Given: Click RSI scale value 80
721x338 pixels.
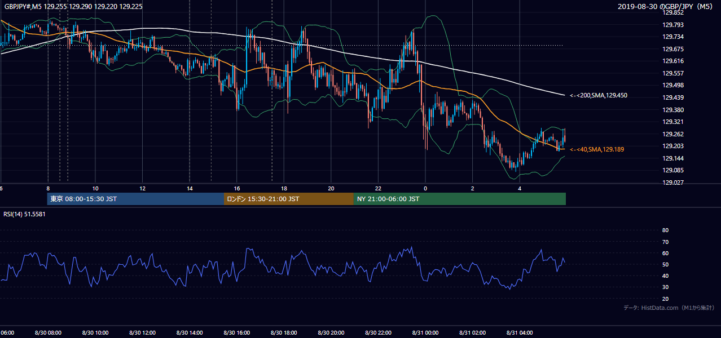Looking at the screenshot, I should click(x=665, y=230).
